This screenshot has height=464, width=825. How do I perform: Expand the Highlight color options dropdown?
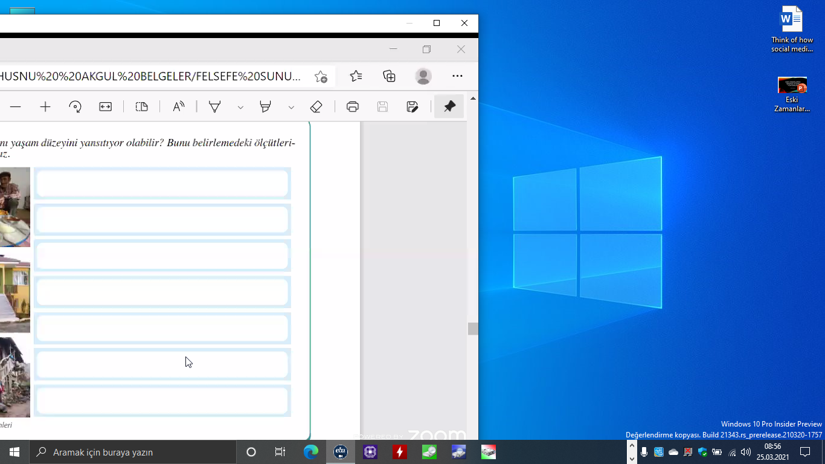(x=291, y=108)
